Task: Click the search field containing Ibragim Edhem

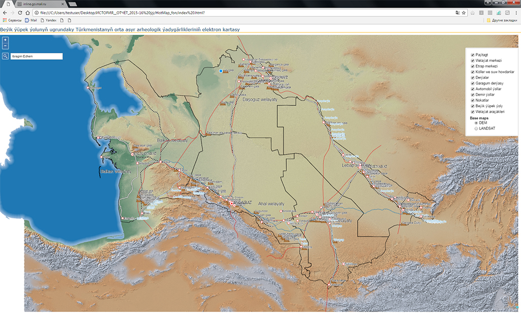Action: pyautogui.click(x=36, y=56)
